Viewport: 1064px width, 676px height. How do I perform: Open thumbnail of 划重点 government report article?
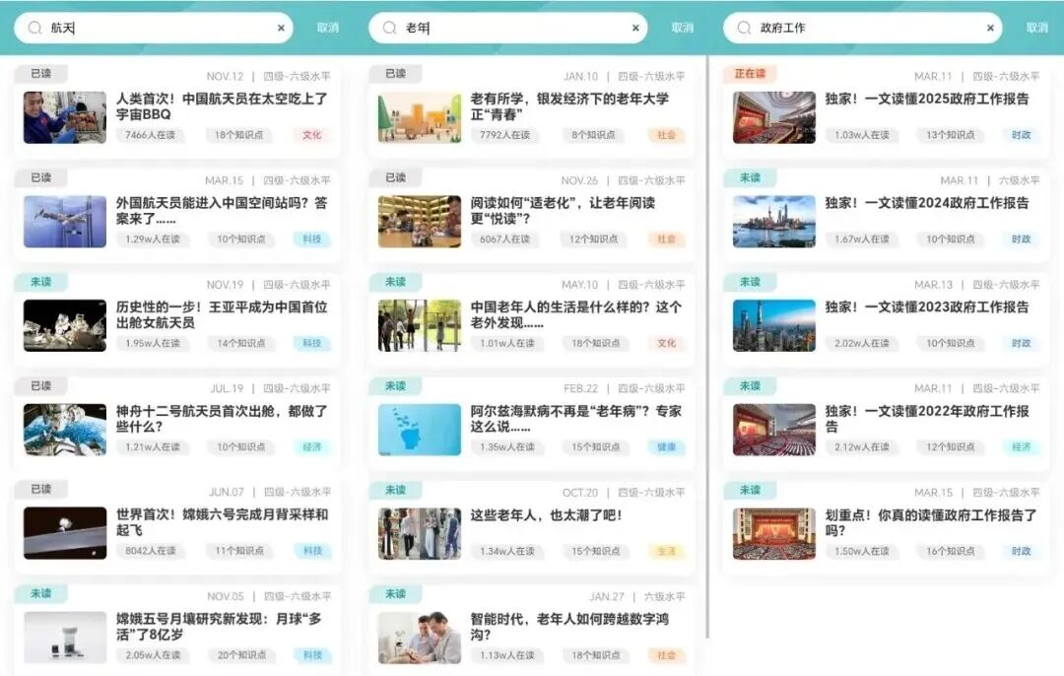(774, 533)
